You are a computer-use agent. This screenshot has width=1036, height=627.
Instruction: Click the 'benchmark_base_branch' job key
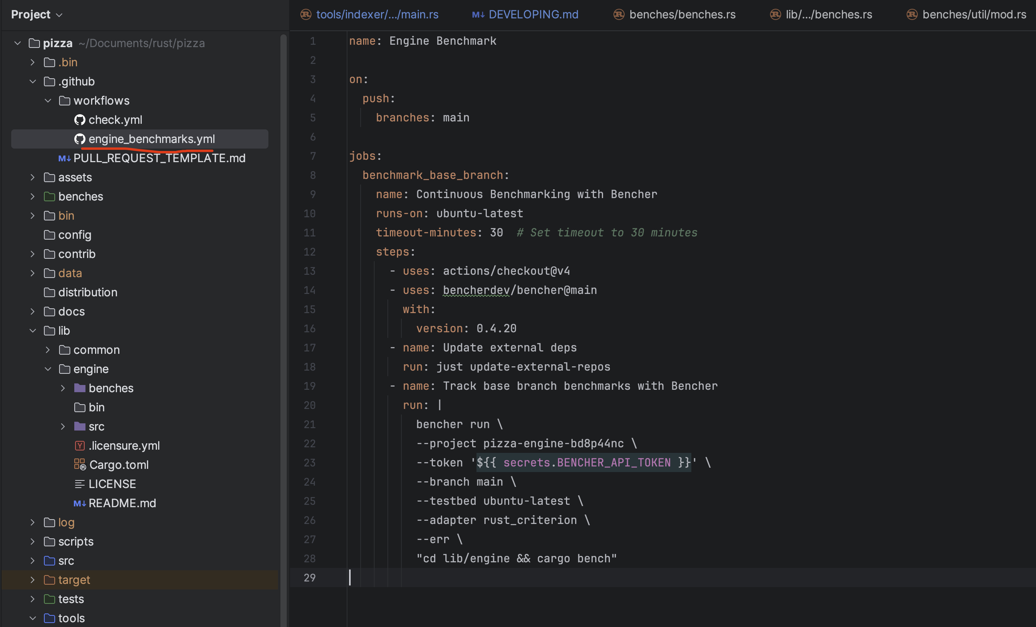[433, 175]
